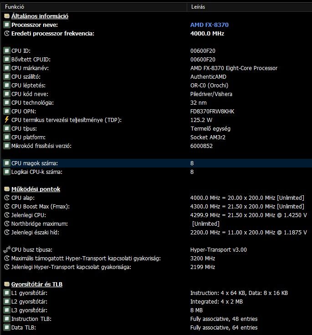Select the Logikai CPU-k száma row
Image resolution: width=312 pixels, height=335 pixels.
click(x=37, y=172)
